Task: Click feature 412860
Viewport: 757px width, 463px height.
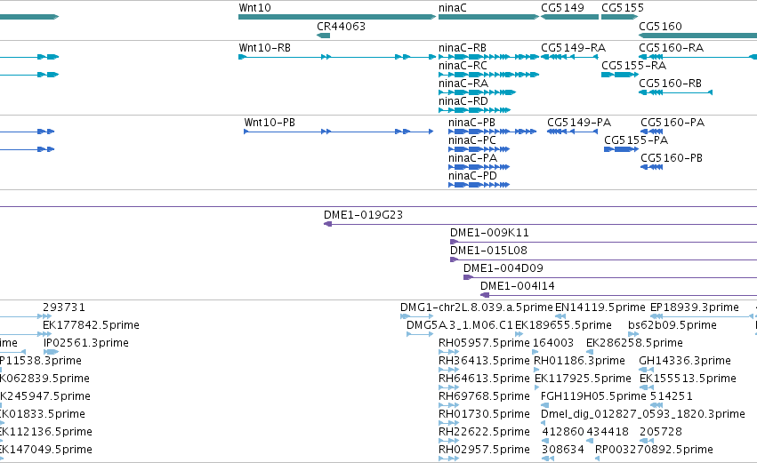Action: click(545, 441)
